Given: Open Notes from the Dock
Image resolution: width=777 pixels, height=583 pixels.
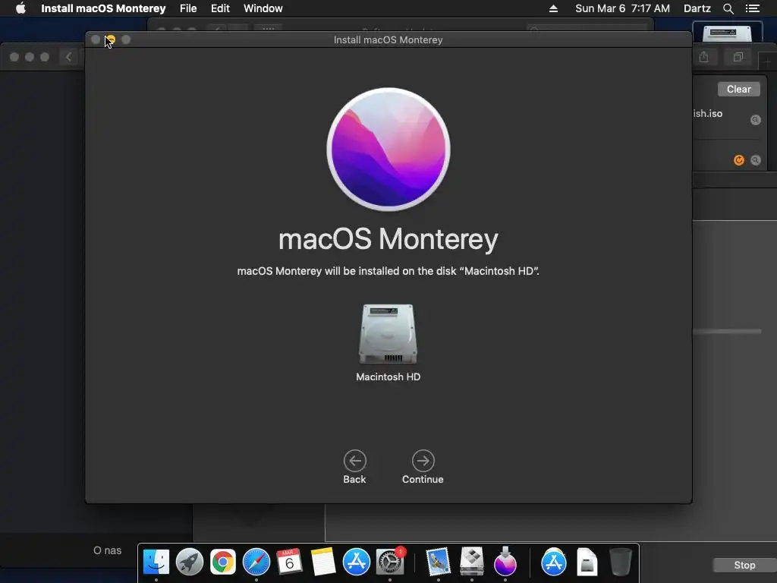Looking at the screenshot, I should [x=323, y=563].
